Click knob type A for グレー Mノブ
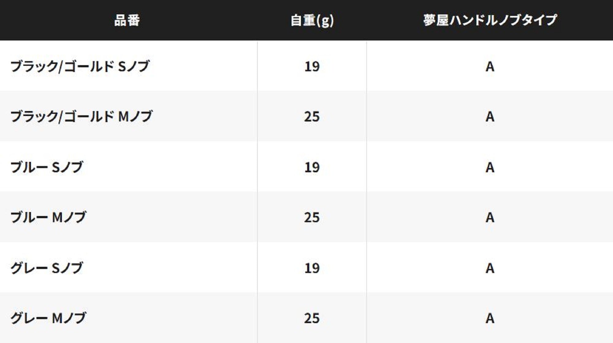This screenshot has height=343, width=613. click(x=490, y=318)
